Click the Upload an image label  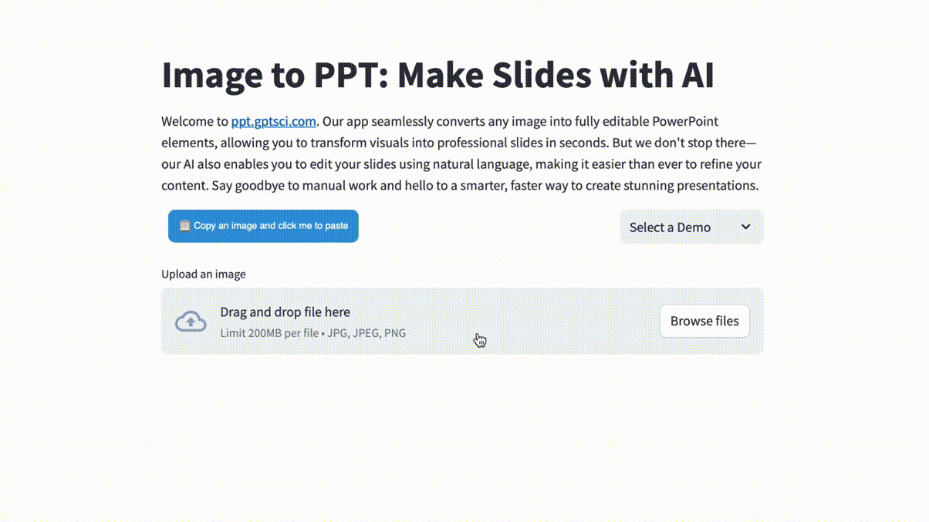203,274
